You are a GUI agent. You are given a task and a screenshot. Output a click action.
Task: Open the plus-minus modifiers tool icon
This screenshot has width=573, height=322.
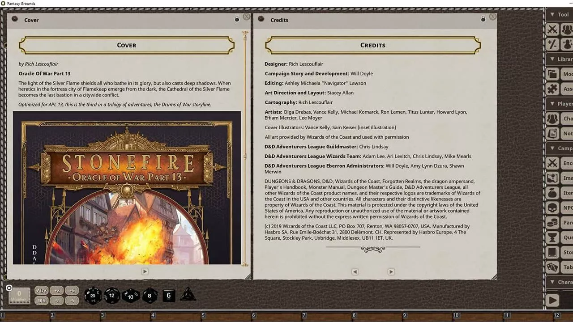tap(552, 44)
